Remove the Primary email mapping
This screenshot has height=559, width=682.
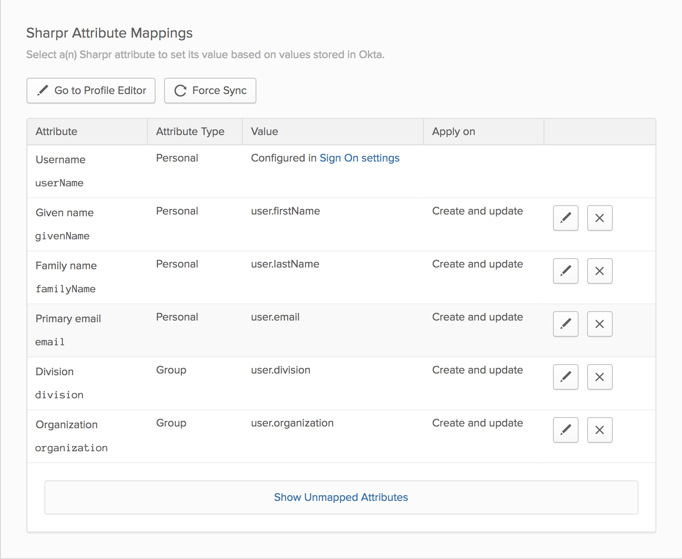pos(600,324)
